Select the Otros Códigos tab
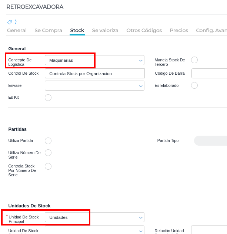The image size is (227, 234). point(144,30)
